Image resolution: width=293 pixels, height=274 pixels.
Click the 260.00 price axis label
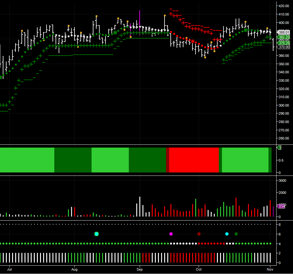click(x=284, y=138)
